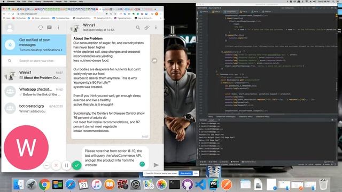This screenshot has width=342, height=192.
Task: Click Terminal tool window button at bottom
Action: 235,162
